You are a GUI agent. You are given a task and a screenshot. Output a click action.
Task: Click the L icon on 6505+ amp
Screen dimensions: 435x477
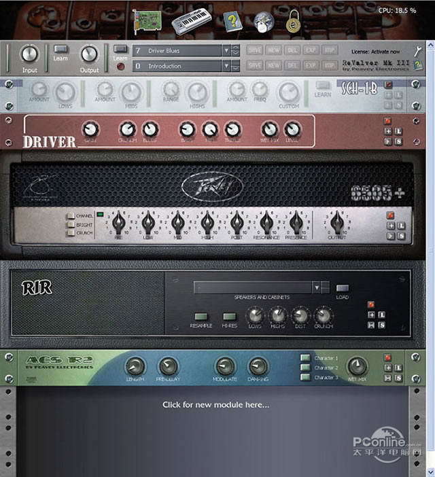(401, 226)
